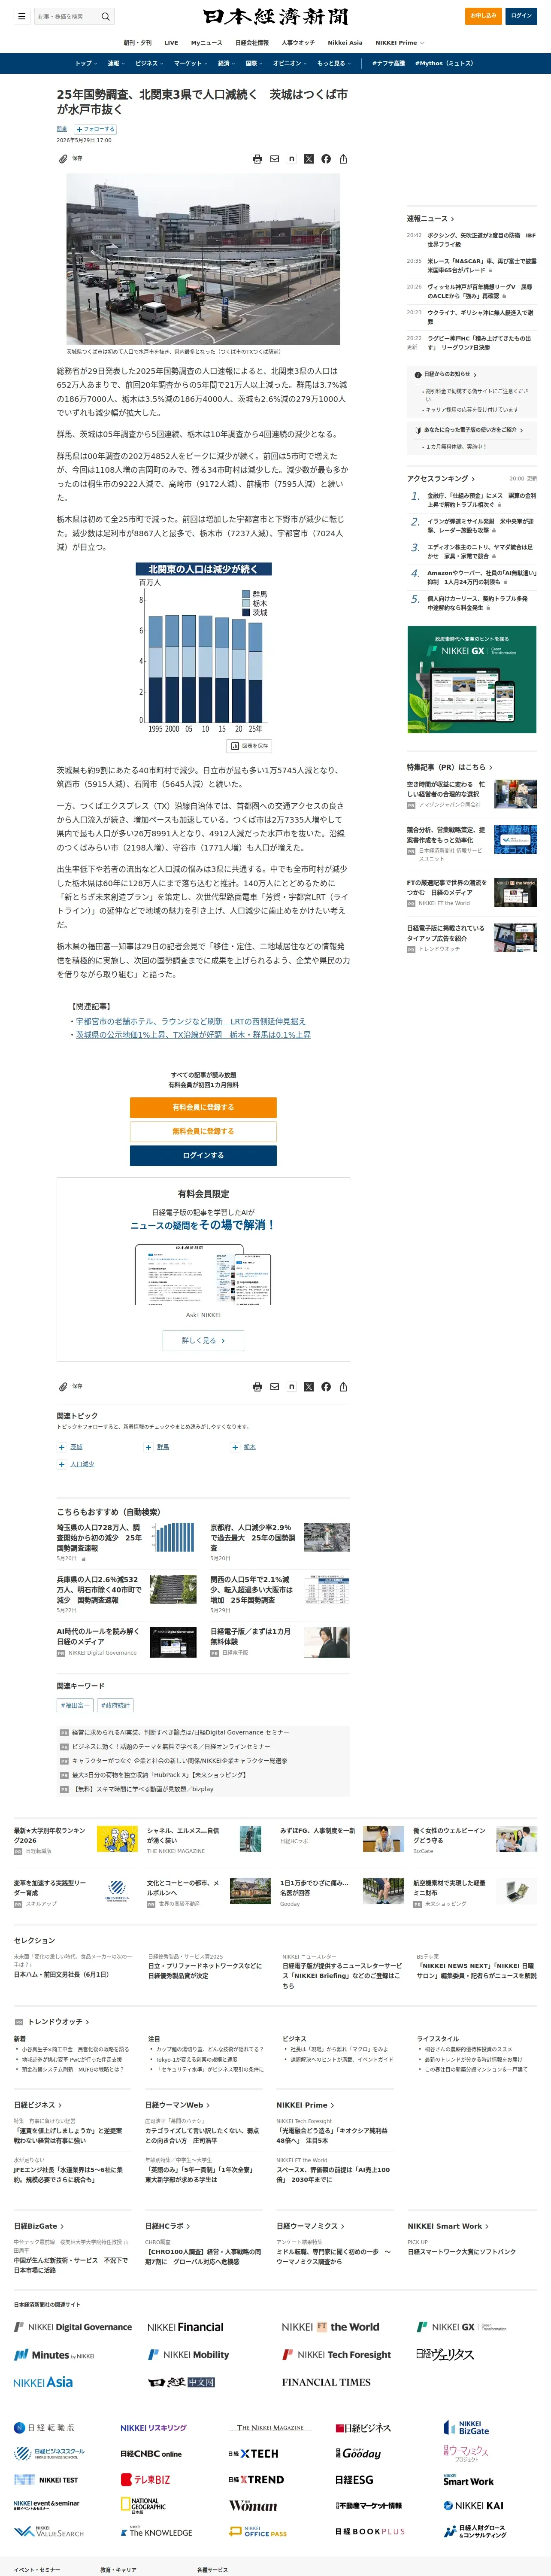The height and width of the screenshot is (2576, 551).
Task: Click the print icon above the article photo
Action: (257, 159)
